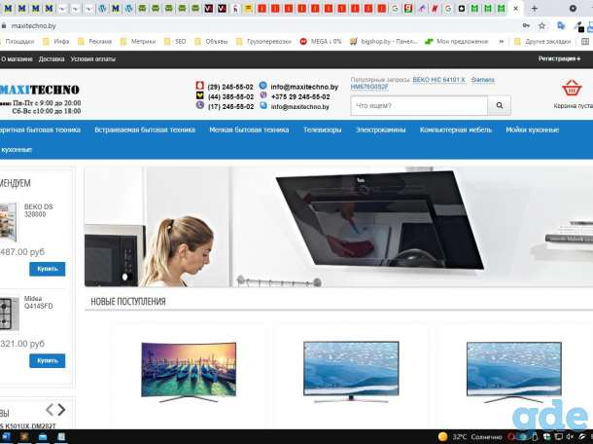This screenshot has width=593, height=444.
Task: Click the lock icon beside maxitechno.by
Action: pos(4,25)
